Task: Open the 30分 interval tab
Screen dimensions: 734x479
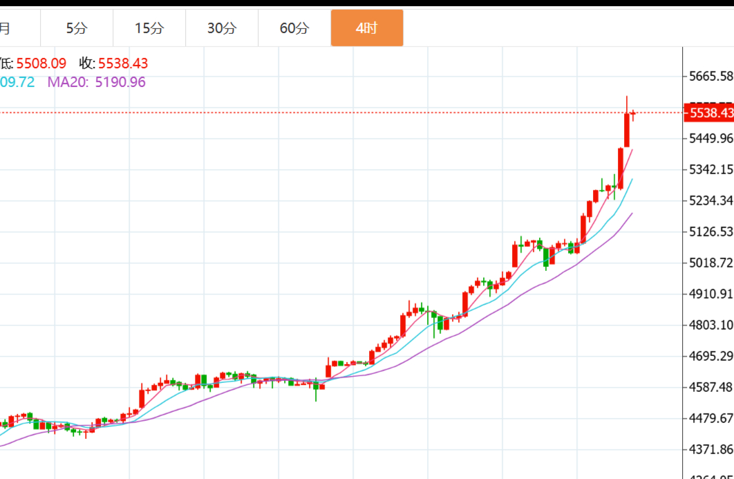Action: pos(222,28)
